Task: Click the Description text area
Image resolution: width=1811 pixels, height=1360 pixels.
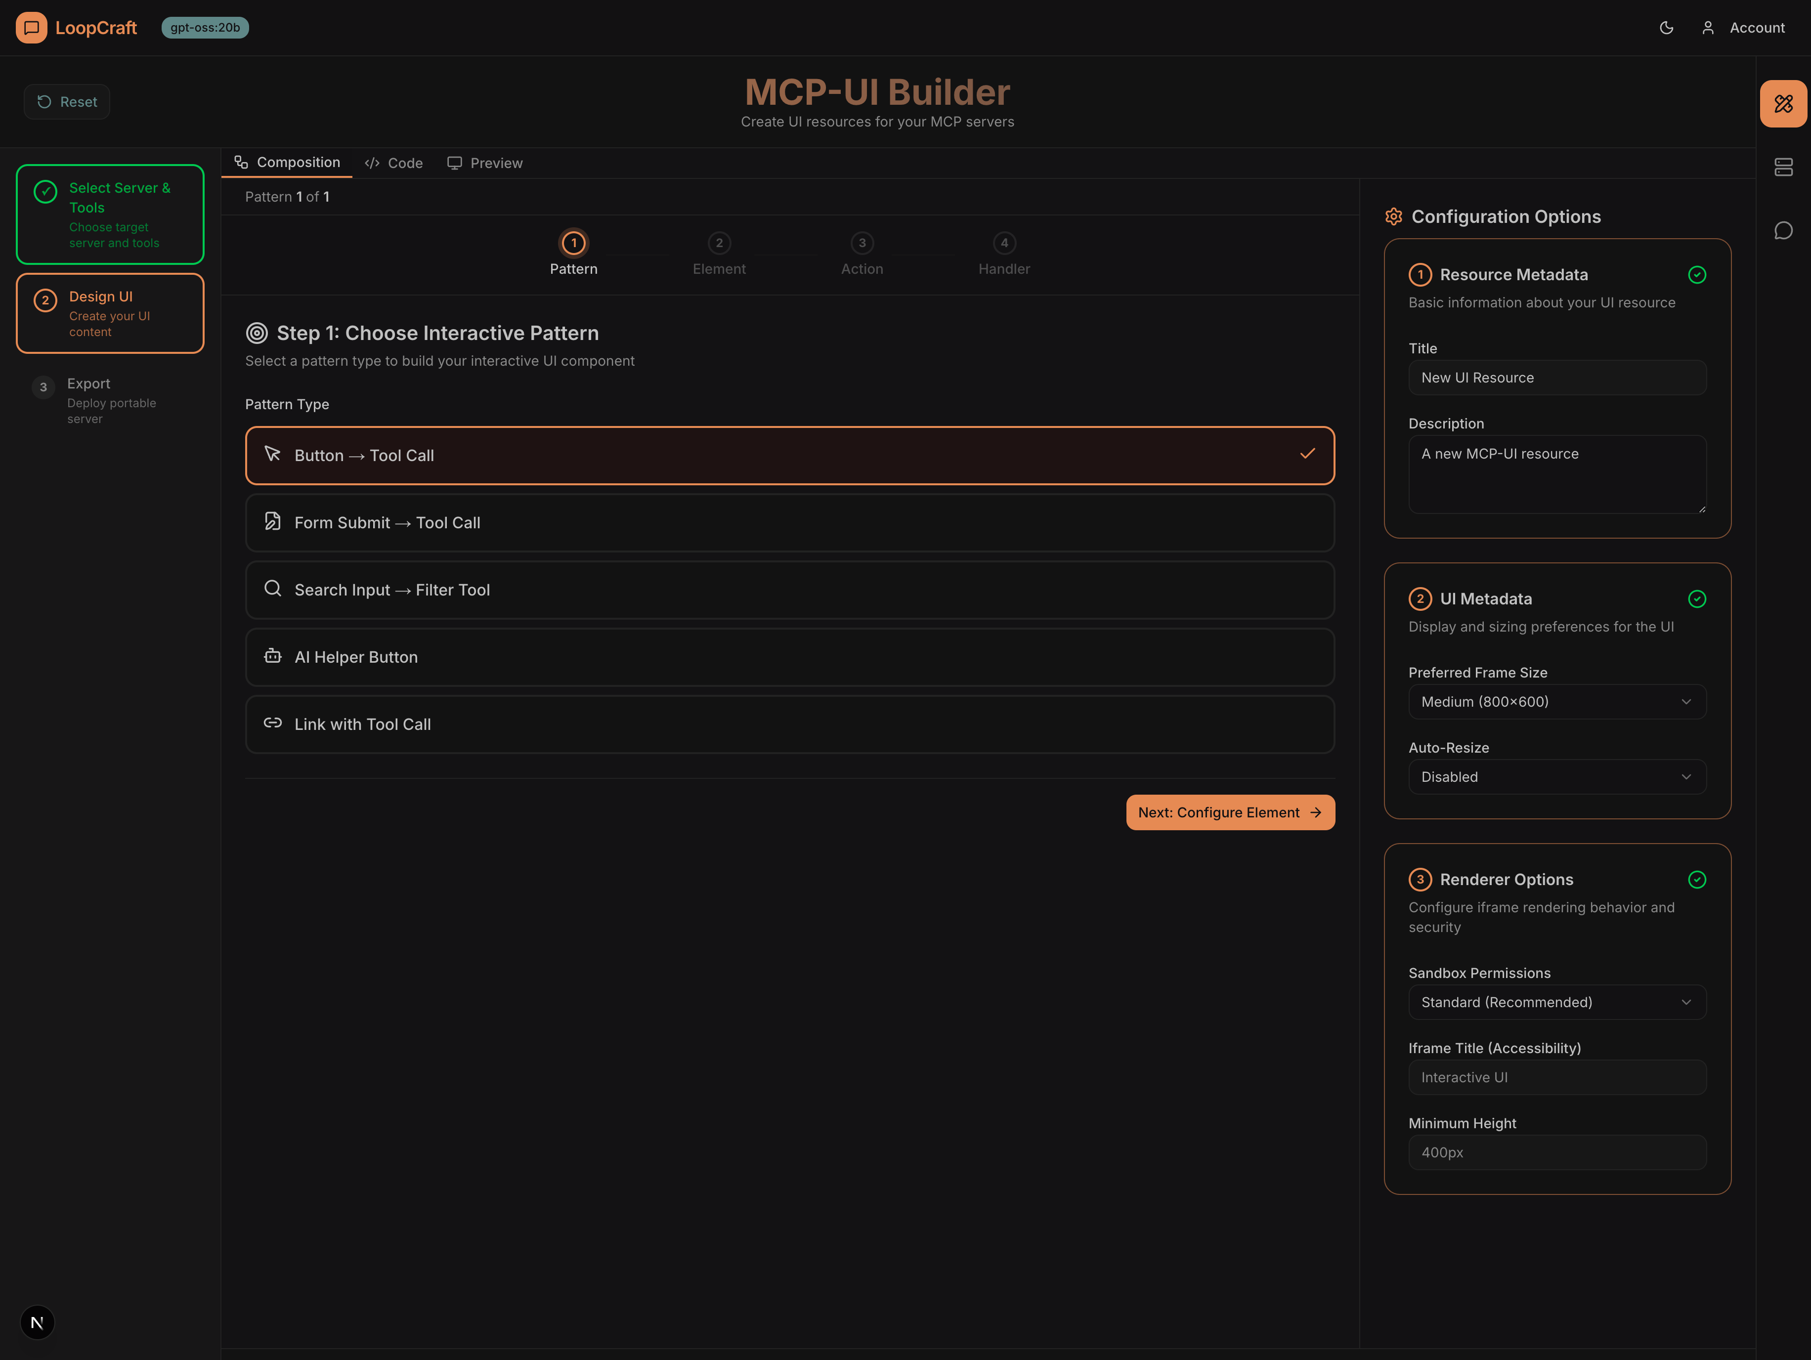Action: click(x=1556, y=475)
